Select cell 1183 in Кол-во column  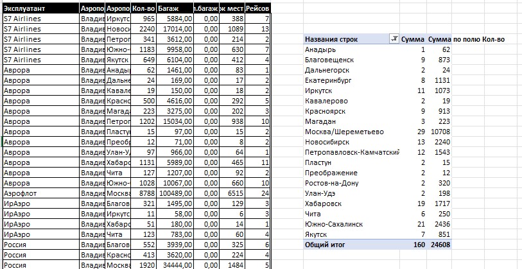(143, 49)
